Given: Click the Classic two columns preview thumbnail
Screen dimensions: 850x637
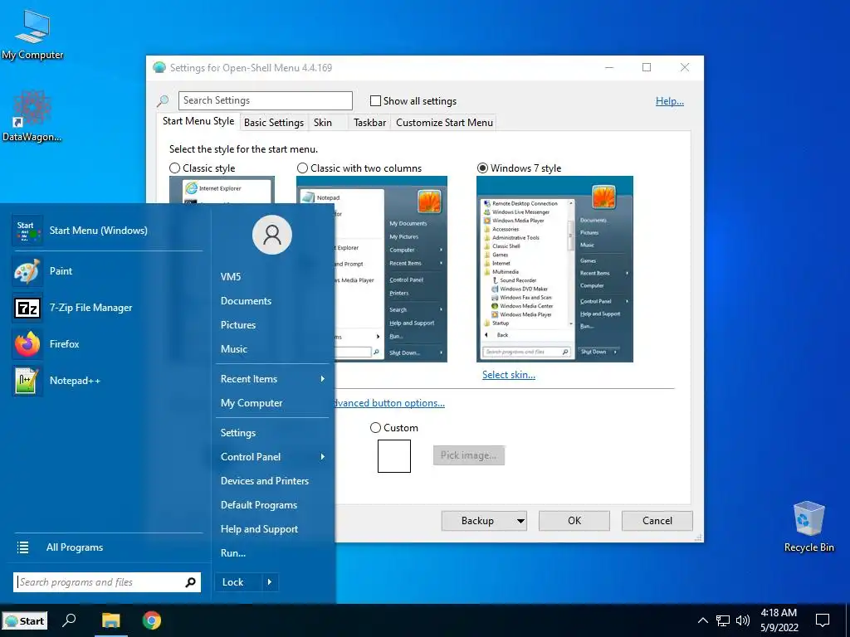Looking at the screenshot, I should [x=391, y=270].
